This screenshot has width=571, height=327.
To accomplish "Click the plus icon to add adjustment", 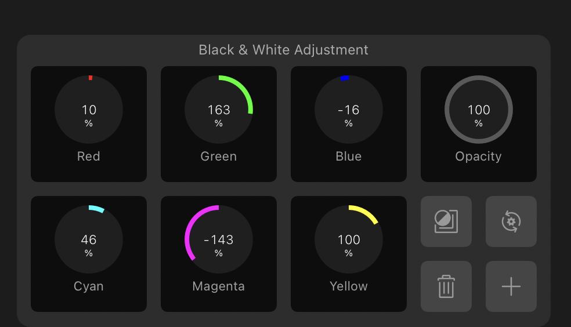I will (511, 286).
